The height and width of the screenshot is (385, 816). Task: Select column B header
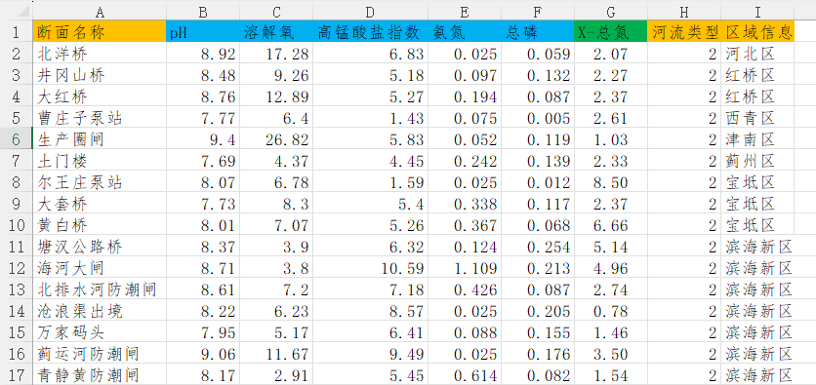click(x=203, y=11)
